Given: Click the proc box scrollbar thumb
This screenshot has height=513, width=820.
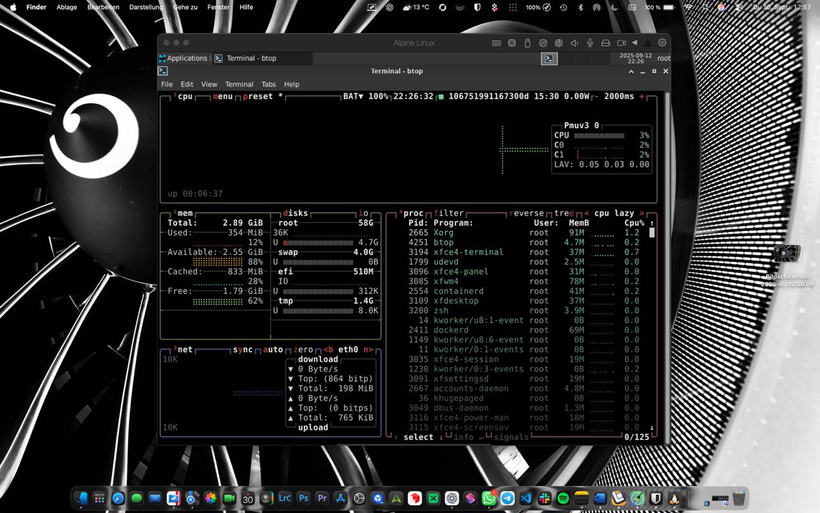Looking at the screenshot, I should (652, 233).
